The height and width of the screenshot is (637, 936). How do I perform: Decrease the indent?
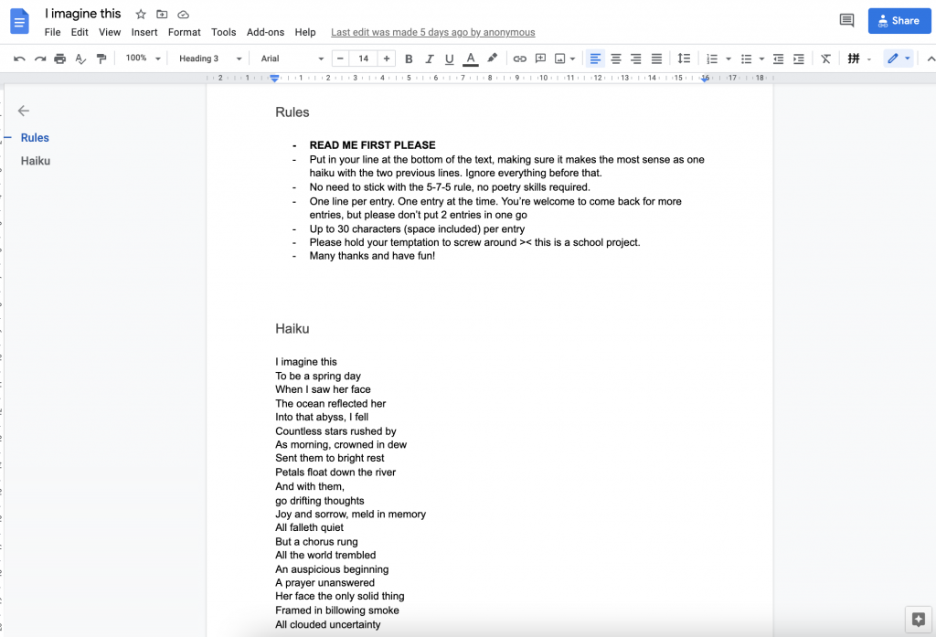[x=779, y=58]
